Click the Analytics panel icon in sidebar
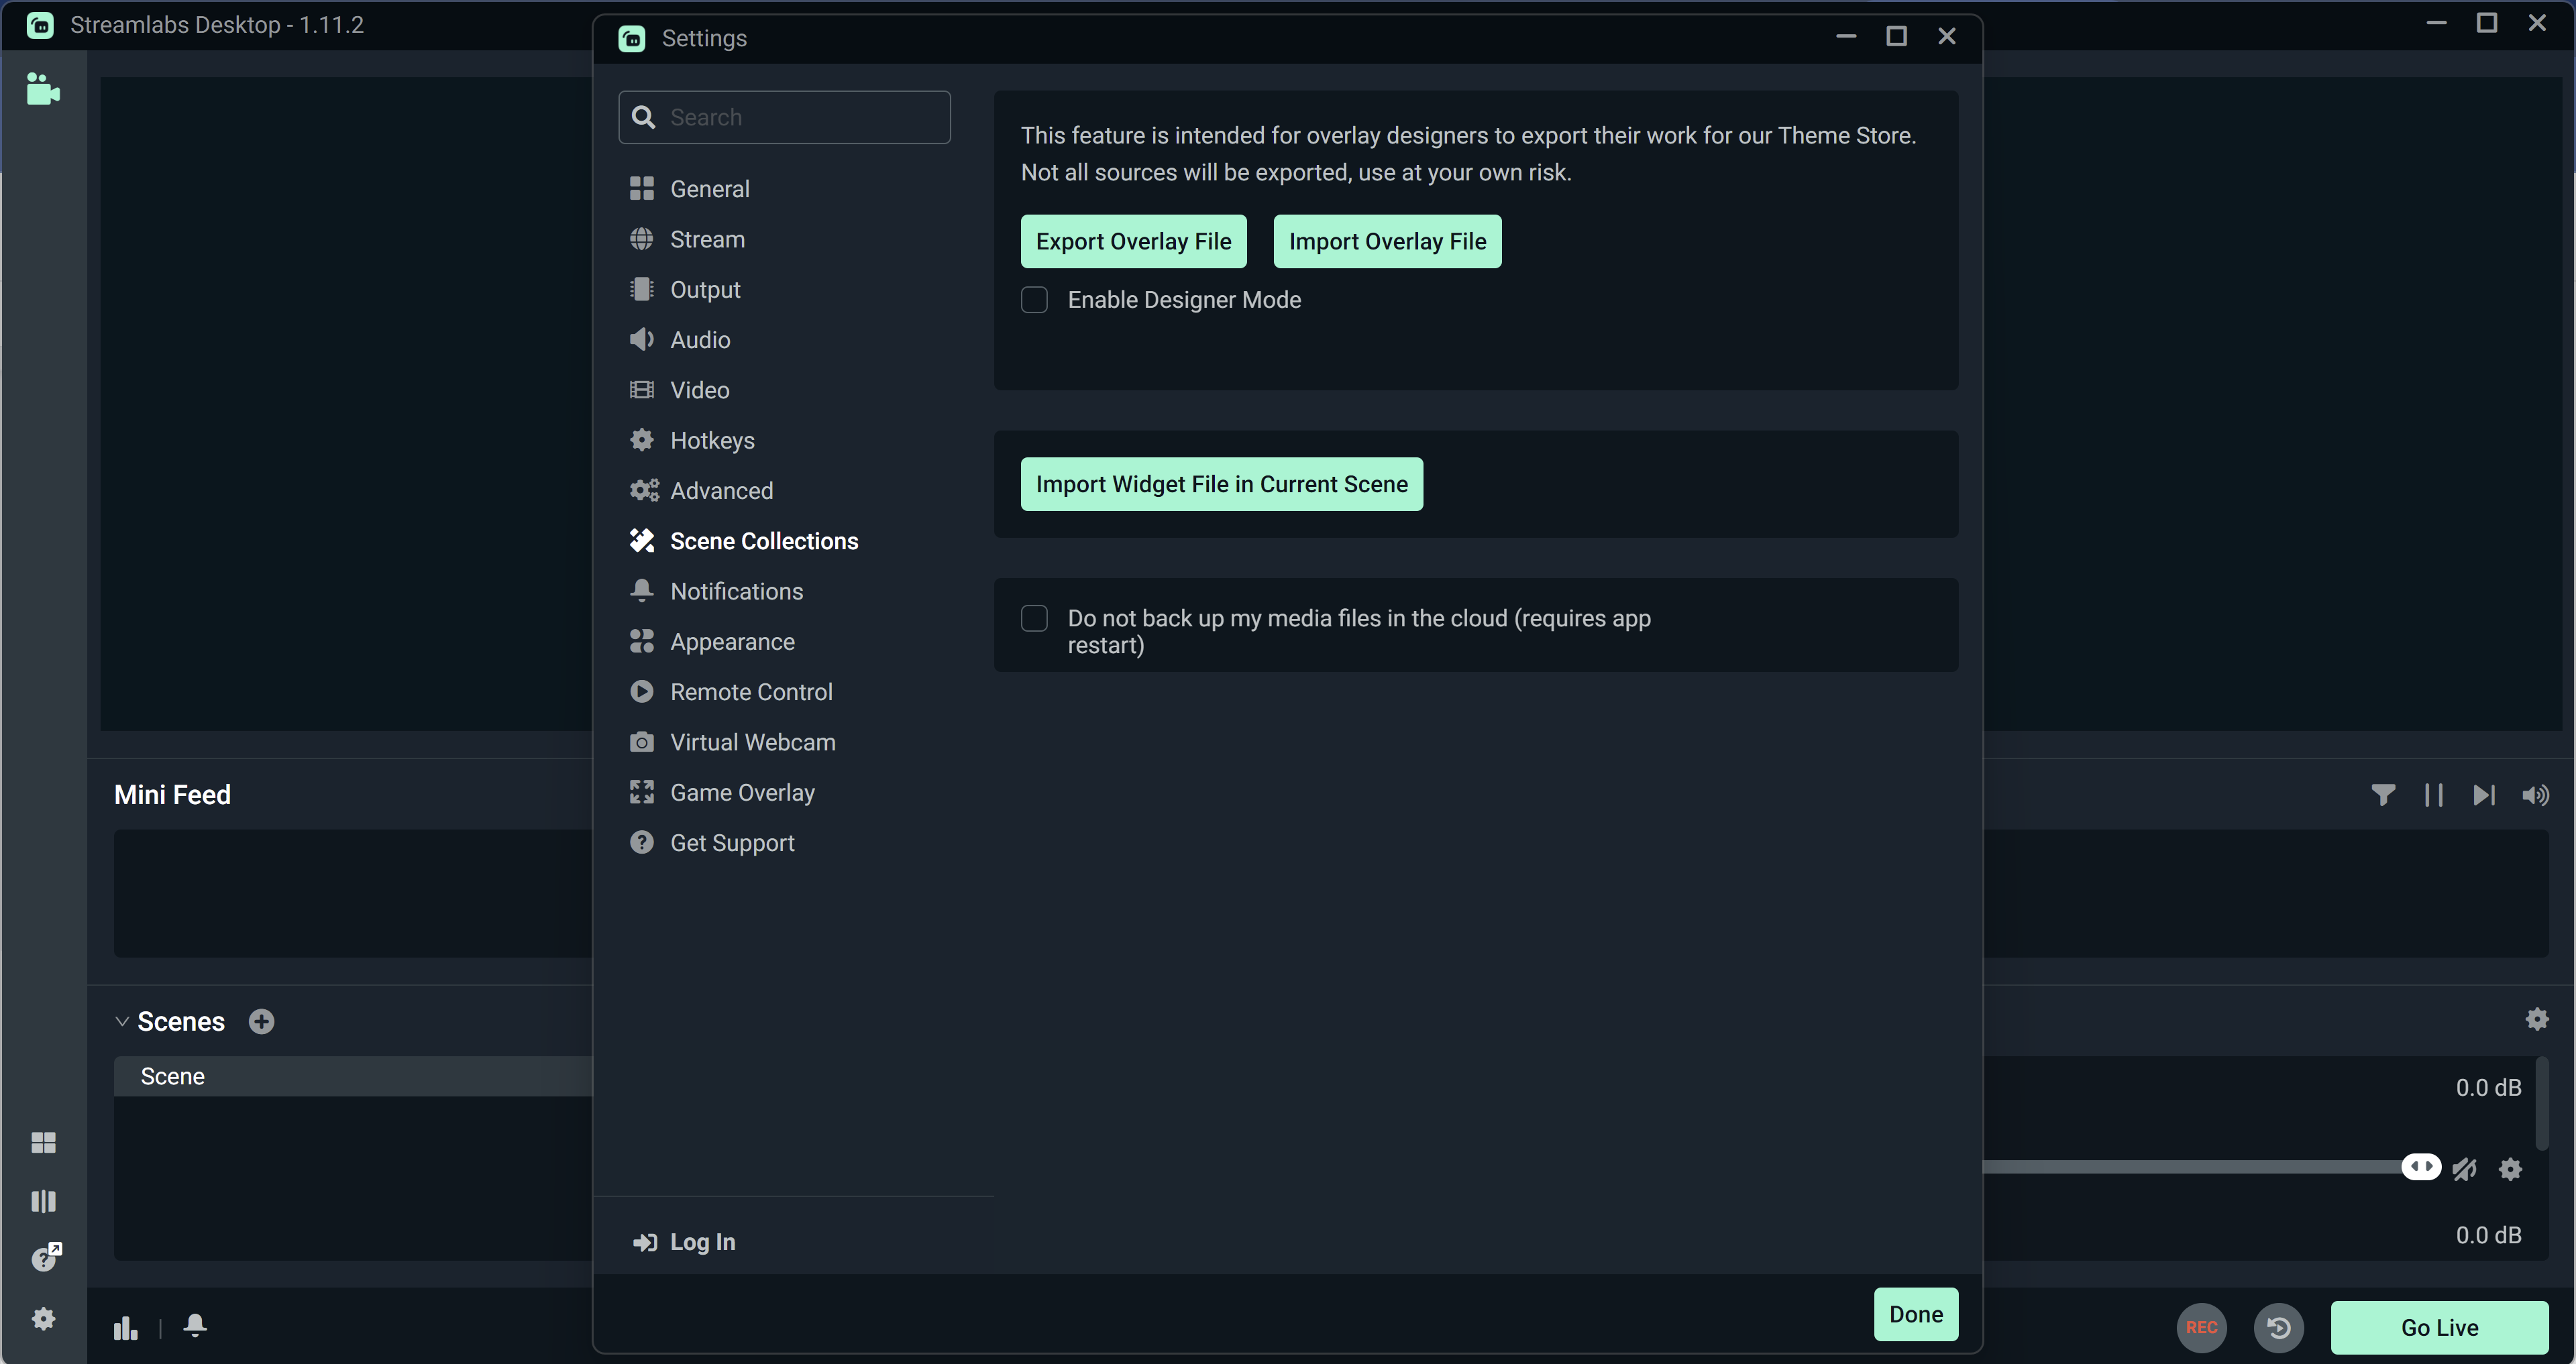 pyautogui.click(x=126, y=1326)
